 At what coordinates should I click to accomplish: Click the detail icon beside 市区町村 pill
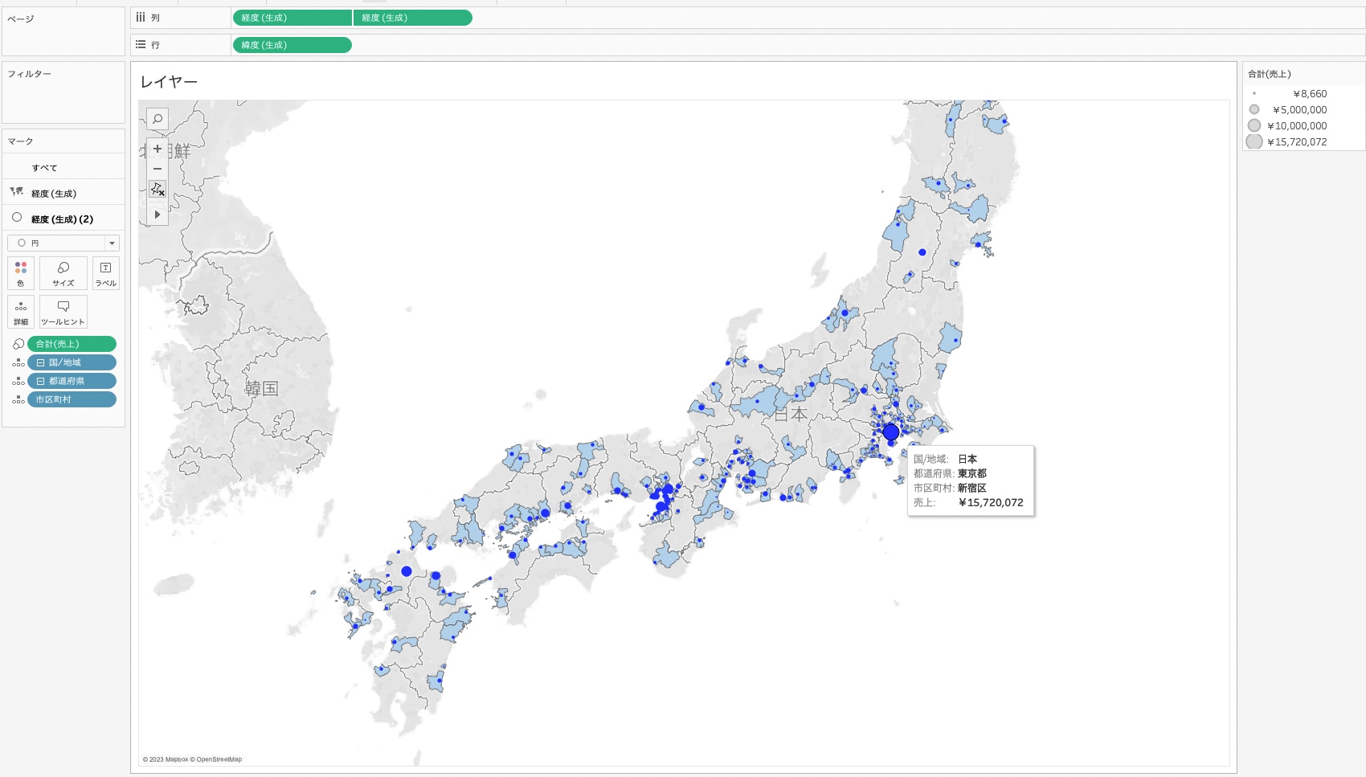click(18, 399)
